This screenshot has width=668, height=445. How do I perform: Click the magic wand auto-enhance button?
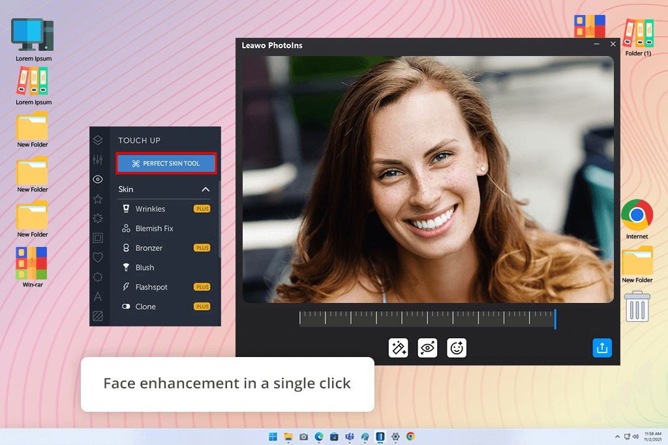[399, 348]
